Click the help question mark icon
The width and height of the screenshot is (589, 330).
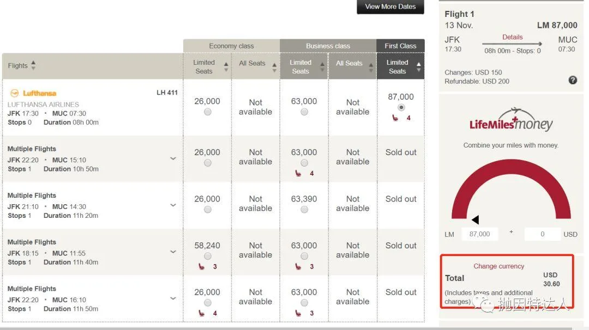click(x=573, y=80)
